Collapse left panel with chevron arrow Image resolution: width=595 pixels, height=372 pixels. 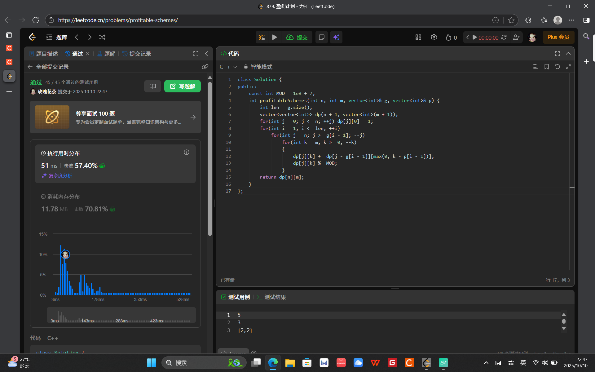point(206,54)
